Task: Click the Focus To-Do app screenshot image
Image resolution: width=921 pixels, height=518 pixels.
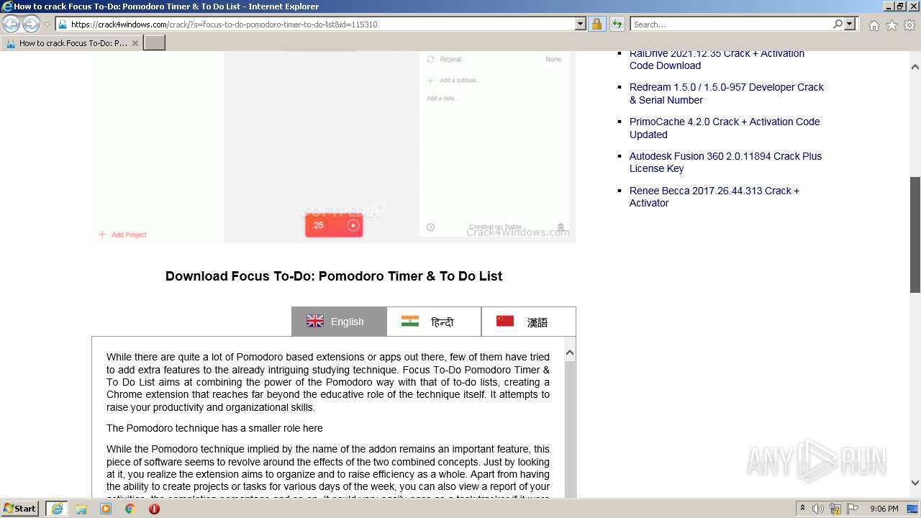Action: [x=334, y=147]
